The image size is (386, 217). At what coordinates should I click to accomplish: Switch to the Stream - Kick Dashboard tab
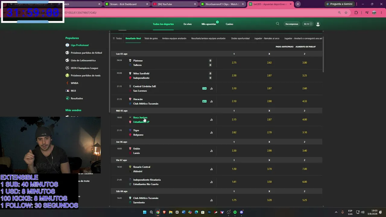tap(126, 4)
